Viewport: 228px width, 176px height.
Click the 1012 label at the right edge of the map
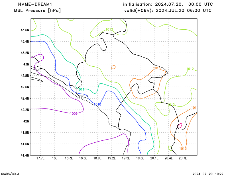(x=190, y=69)
